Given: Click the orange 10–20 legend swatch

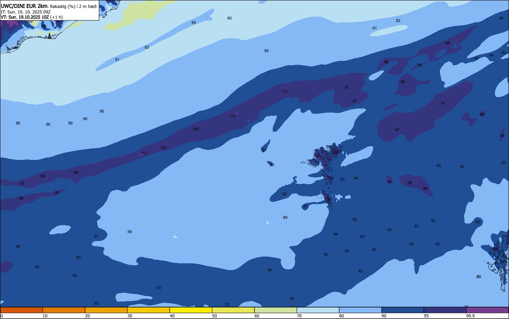Looking at the screenshot, I should pos(64,310).
